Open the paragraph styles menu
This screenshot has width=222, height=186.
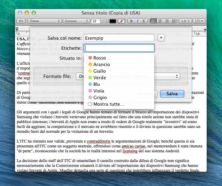(21, 21)
